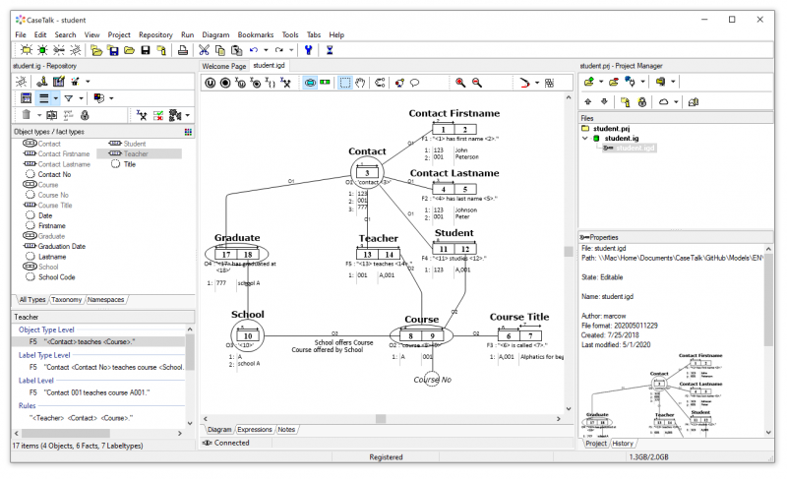Click the padlock icon in Project Manager

[x=642, y=102]
